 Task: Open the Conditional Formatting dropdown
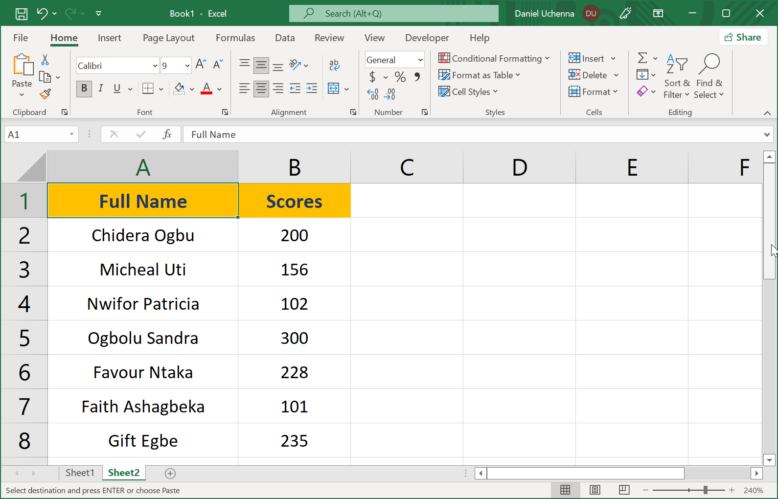(x=494, y=58)
